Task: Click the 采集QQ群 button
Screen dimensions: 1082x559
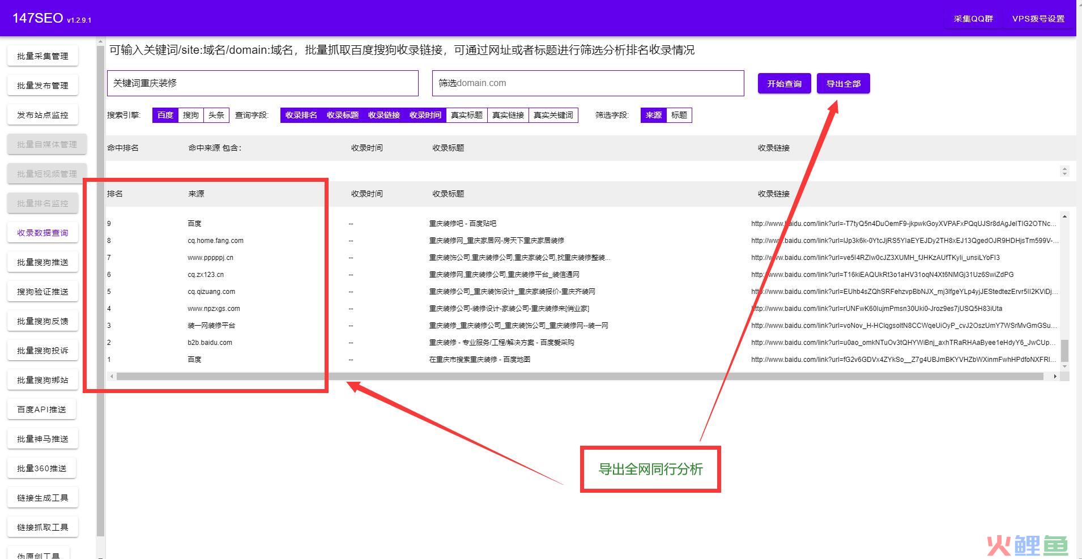Action: (973, 19)
